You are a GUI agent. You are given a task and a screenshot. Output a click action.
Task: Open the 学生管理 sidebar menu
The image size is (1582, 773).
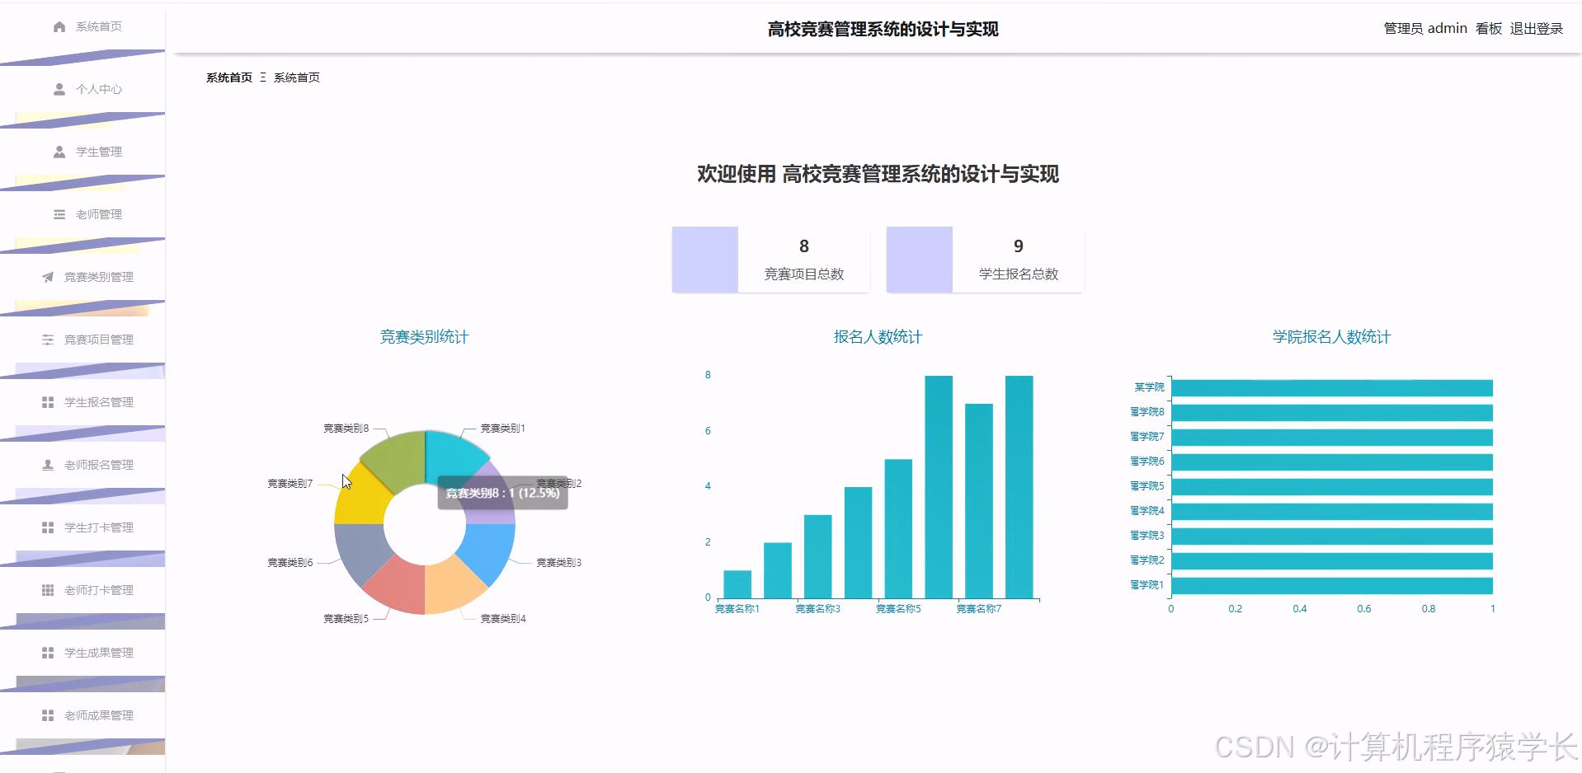(82, 152)
